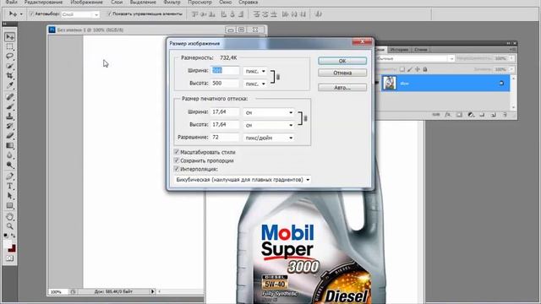Select the Eraser tool
Screen dimensions: 541x304
point(9,136)
